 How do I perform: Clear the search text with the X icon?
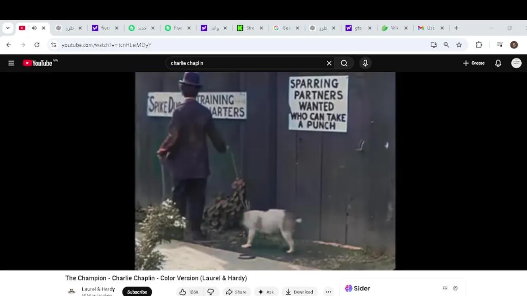329,63
